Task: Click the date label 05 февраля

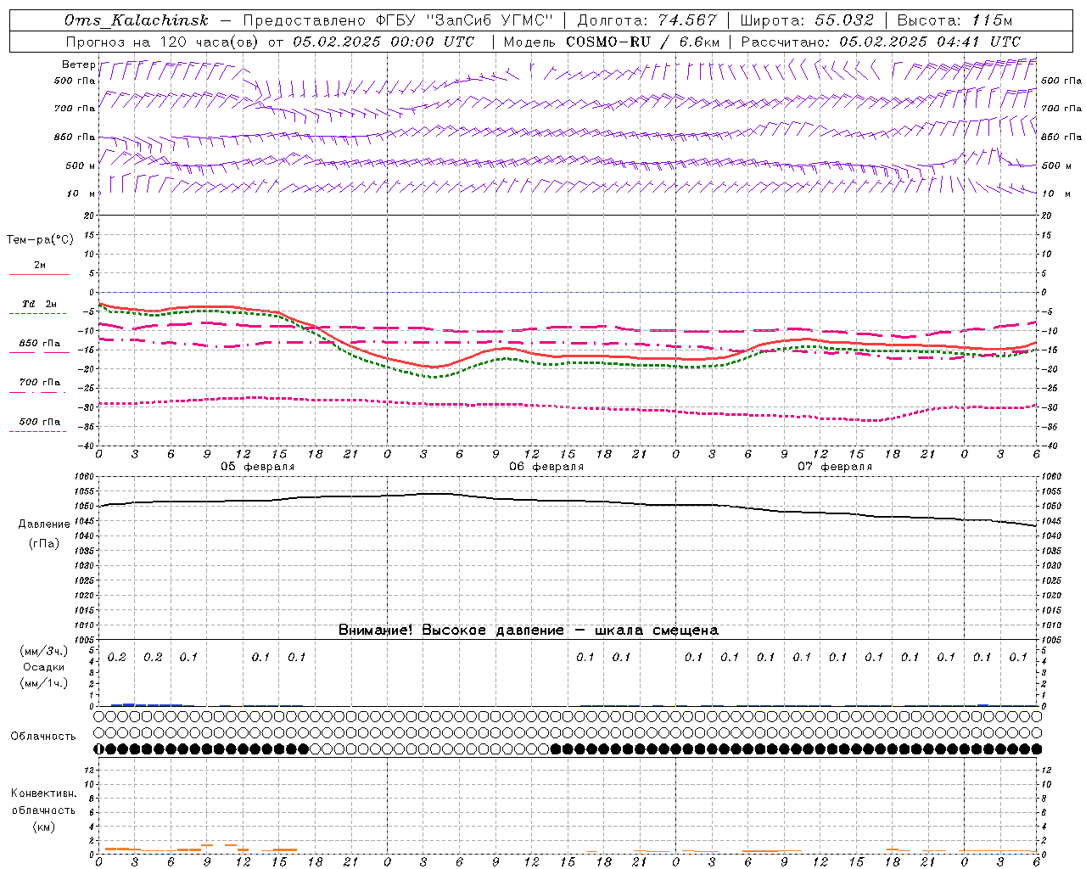Action: click(x=258, y=467)
